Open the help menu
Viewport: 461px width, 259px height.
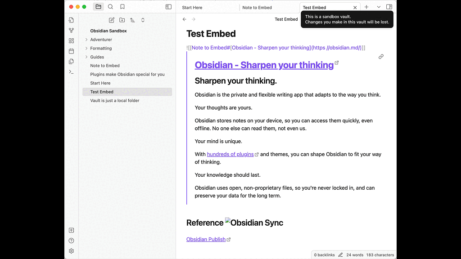point(71,240)
